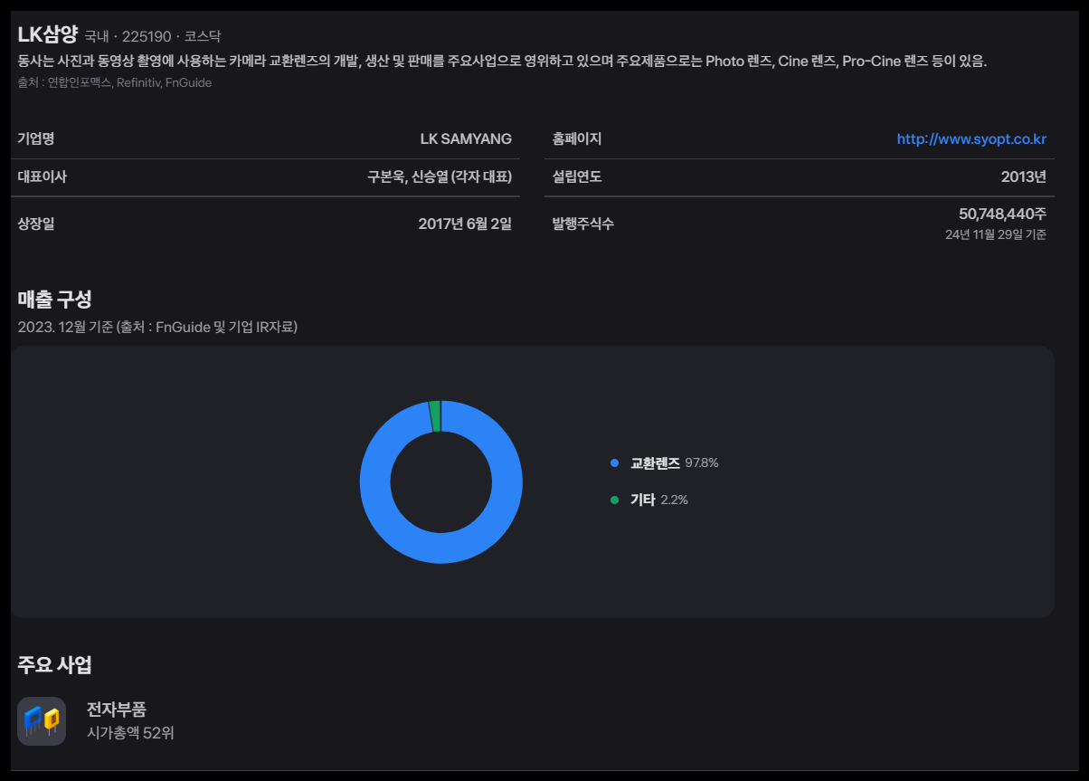Select the blue 교환렌즈 legend dot
Image resolution: width=1089 pixels, height=781 pixels.
(614, 463)
